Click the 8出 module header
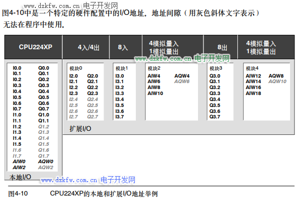 click(x=222, y=47)
